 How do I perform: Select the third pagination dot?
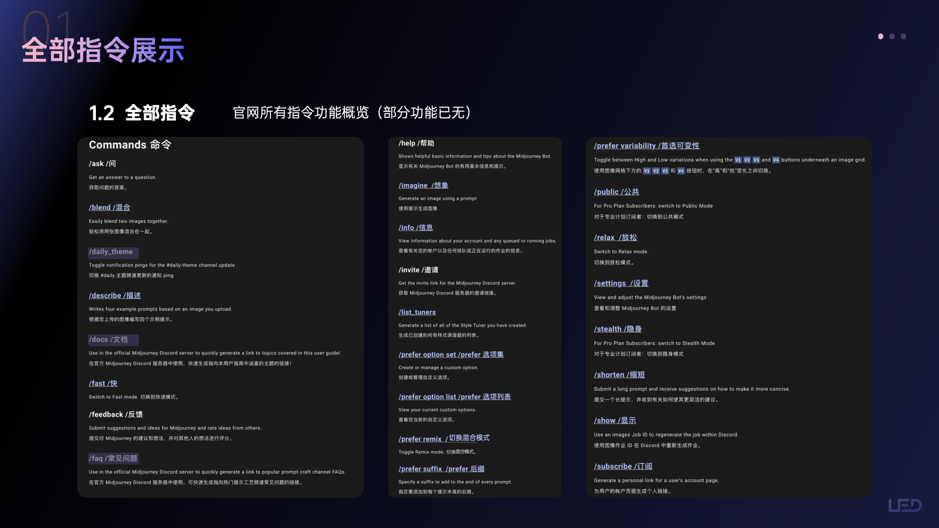pyautogui.click(x=903, y=36)
